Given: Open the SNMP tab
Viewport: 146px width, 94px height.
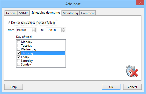Looking at the screenshot, I should 23,13.
